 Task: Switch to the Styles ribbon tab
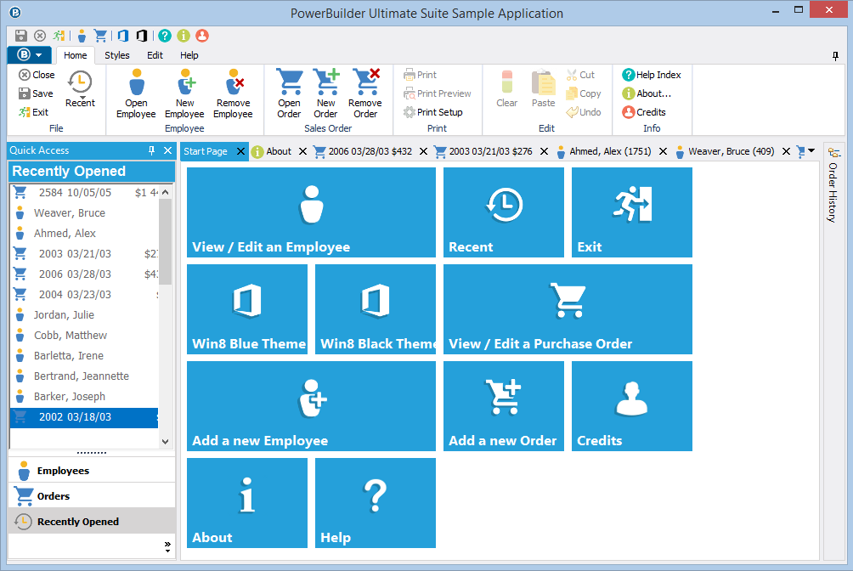(x=117, y=55)
